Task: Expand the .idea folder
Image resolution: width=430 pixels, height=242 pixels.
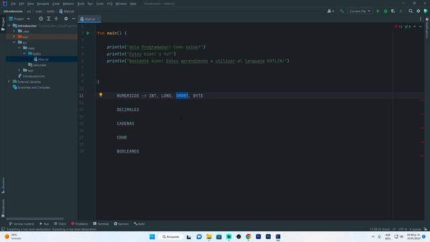Action: click(x=14, y=32)
